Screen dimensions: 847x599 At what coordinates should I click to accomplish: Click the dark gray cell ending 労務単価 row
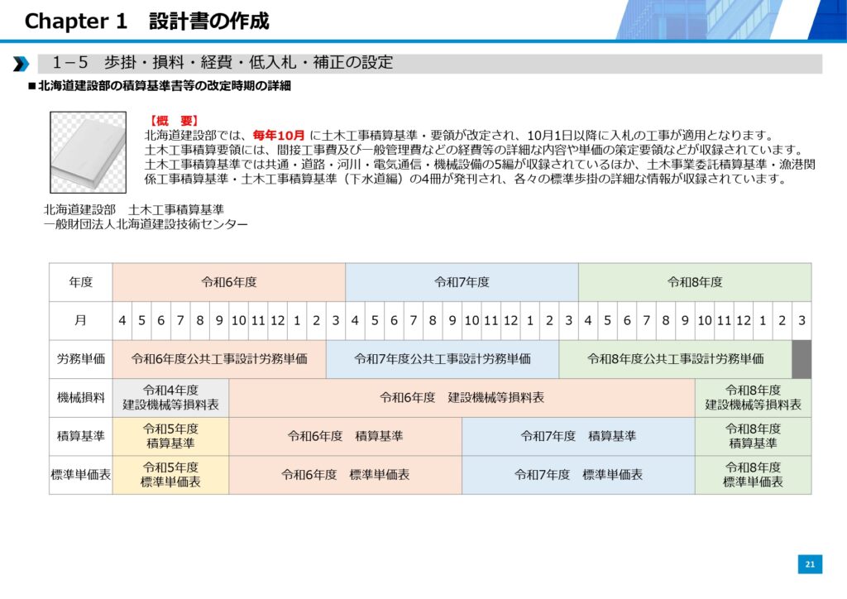click(801, 359)
